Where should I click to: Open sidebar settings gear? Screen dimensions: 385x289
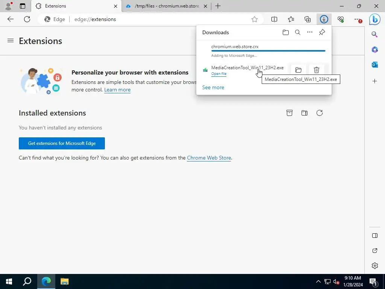point(375,266)
